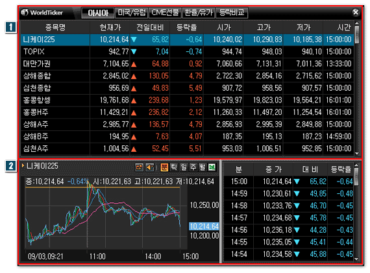Select the 일 daily chart toggle
The image size is (370, 273).
click(184, 167)
